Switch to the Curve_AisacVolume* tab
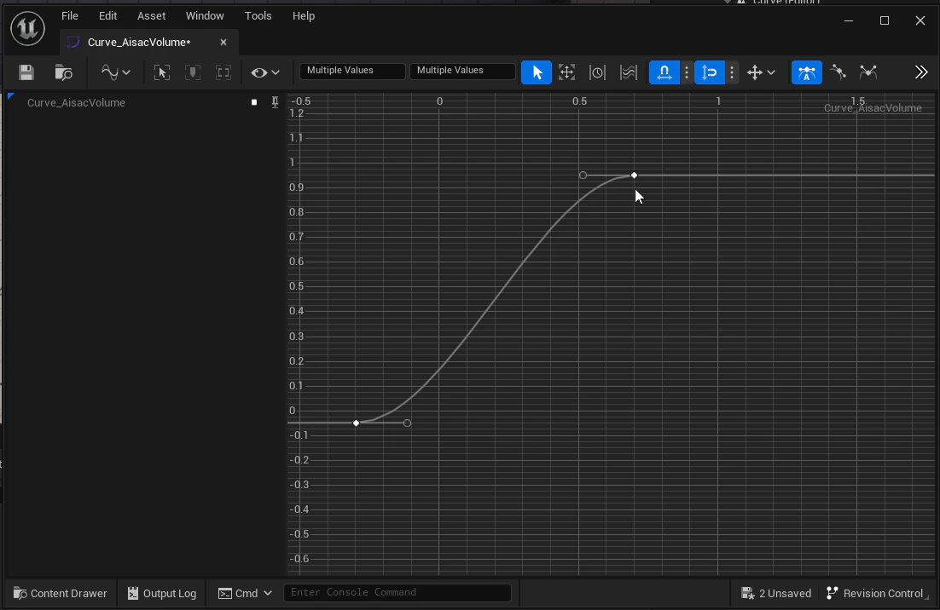Screen dimensions: 940x610 tap(139, 42)
